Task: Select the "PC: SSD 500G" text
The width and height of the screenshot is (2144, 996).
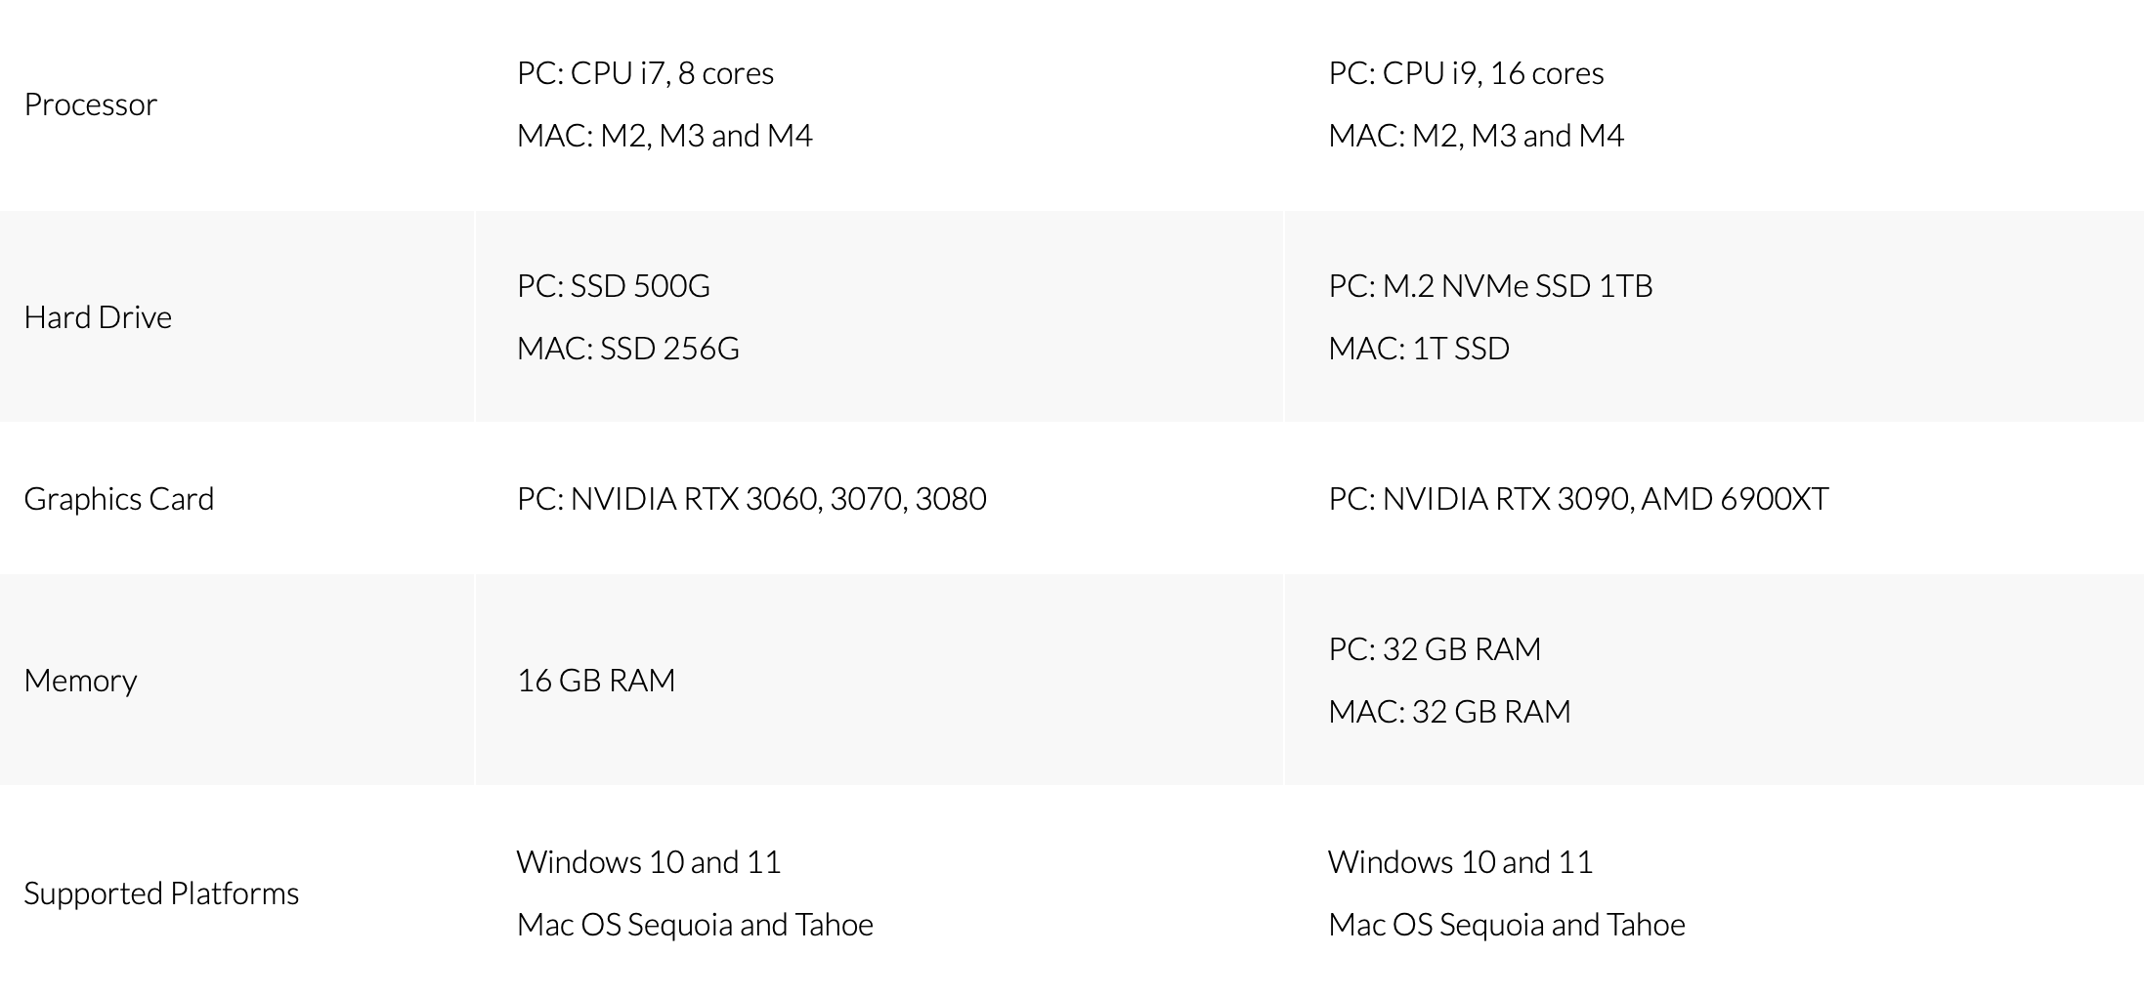Action: [614, 286]
